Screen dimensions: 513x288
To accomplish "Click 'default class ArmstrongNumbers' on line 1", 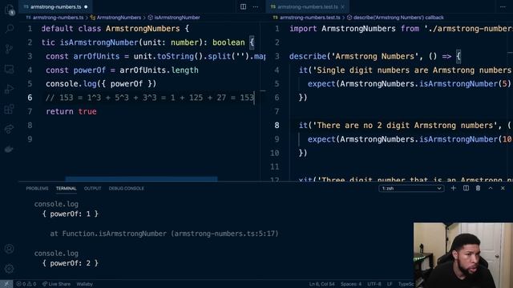I will pos(111,29).
